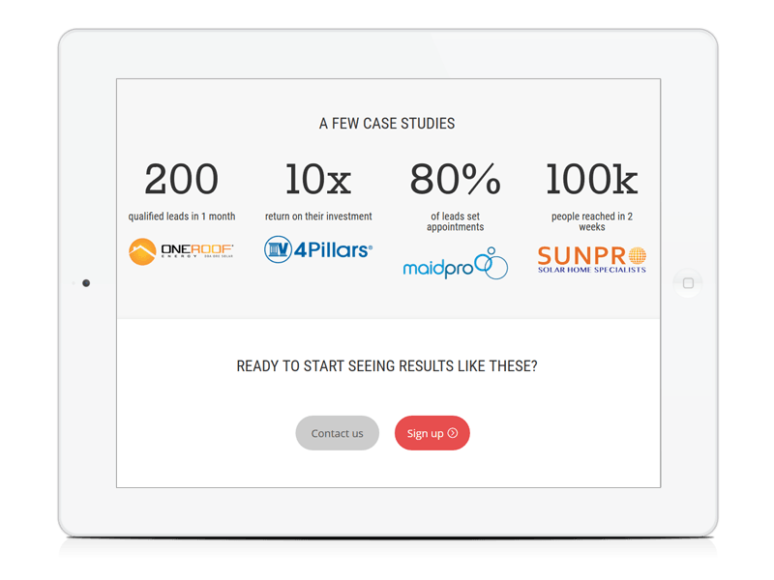Click the maidpro logo
The image size is (774, 580).
point(455,263)
